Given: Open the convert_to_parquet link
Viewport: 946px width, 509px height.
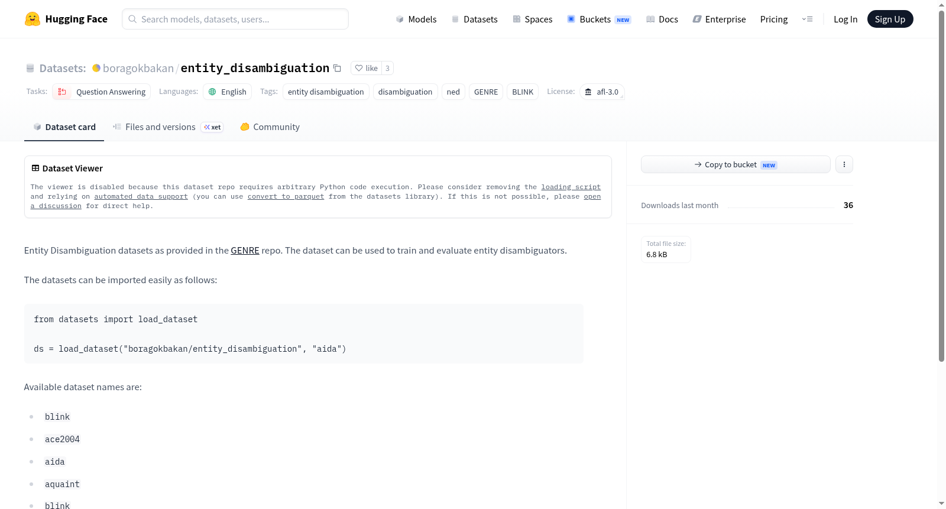Looking at the screenshot, I should point(286,196).
